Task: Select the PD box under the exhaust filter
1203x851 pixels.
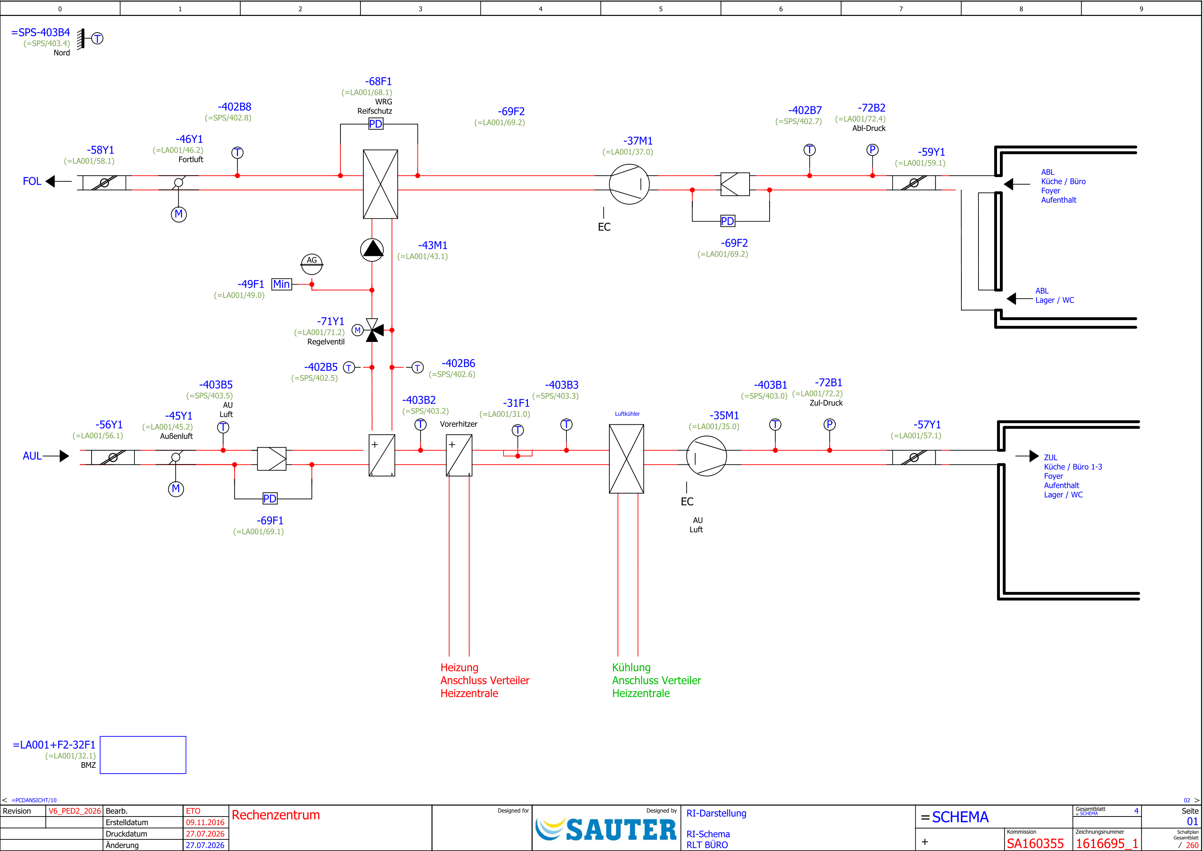Action: click(727, 221)
